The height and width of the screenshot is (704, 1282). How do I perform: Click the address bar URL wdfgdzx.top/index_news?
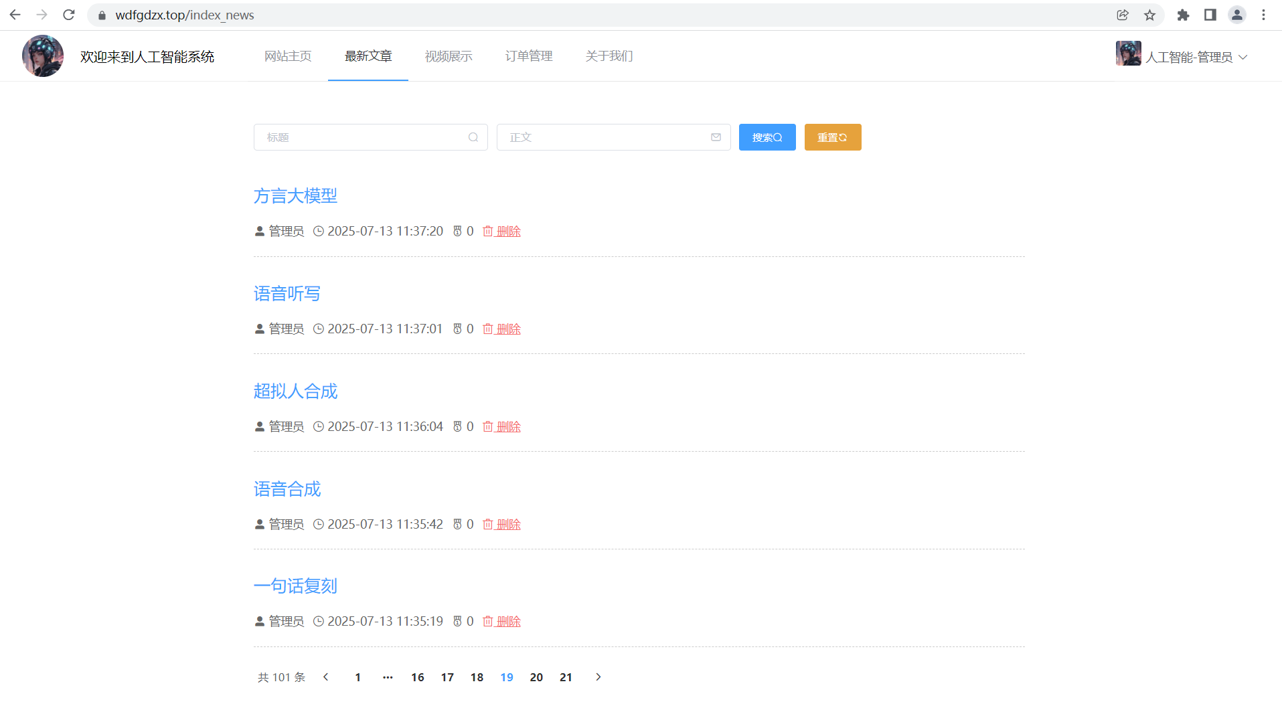185,15
